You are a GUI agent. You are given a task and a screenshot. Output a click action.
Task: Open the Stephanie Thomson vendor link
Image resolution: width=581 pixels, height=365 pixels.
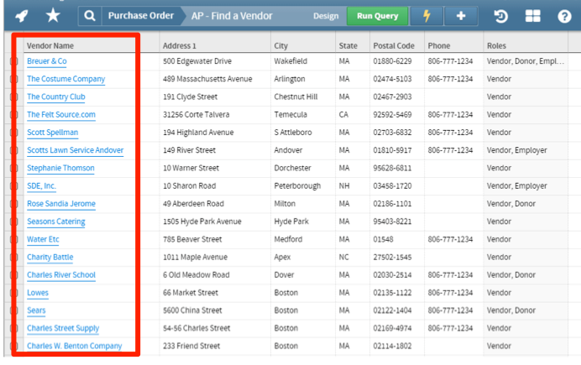point(60,168)
